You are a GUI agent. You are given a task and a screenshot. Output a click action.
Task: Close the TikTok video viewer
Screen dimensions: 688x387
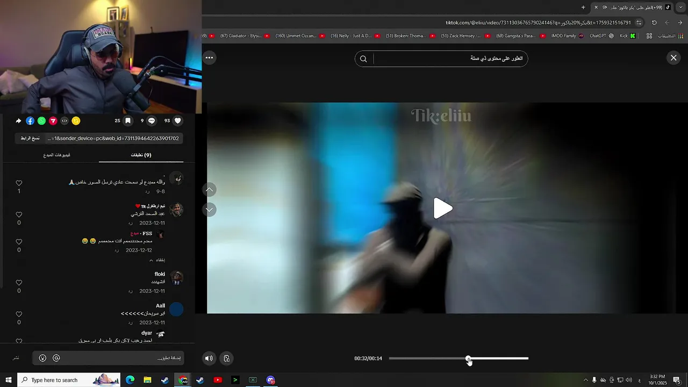673,58
